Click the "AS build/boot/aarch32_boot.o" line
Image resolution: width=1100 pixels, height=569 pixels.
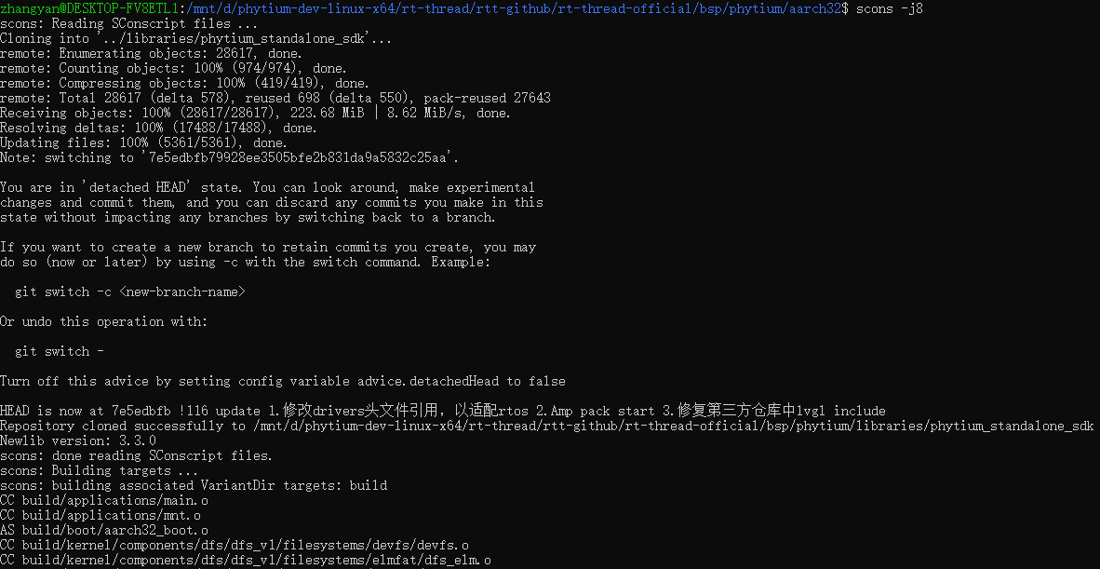coord(104,530)
